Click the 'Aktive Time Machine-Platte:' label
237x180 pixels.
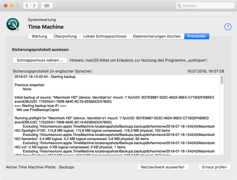pyautogui.click(x=31, y=167)
